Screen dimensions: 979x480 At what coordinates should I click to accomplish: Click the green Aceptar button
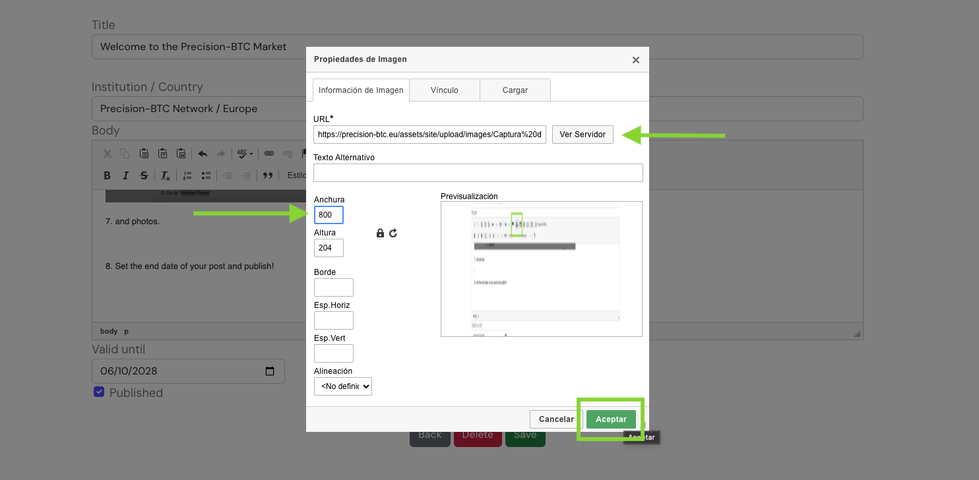611,419
